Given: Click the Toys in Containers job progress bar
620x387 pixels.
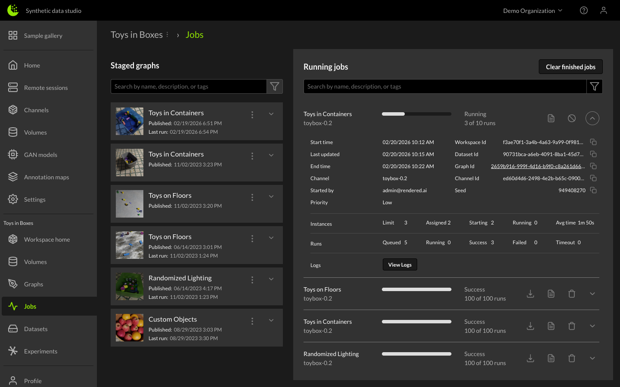Looking at the screenshot, I should [x=416, y=114].
